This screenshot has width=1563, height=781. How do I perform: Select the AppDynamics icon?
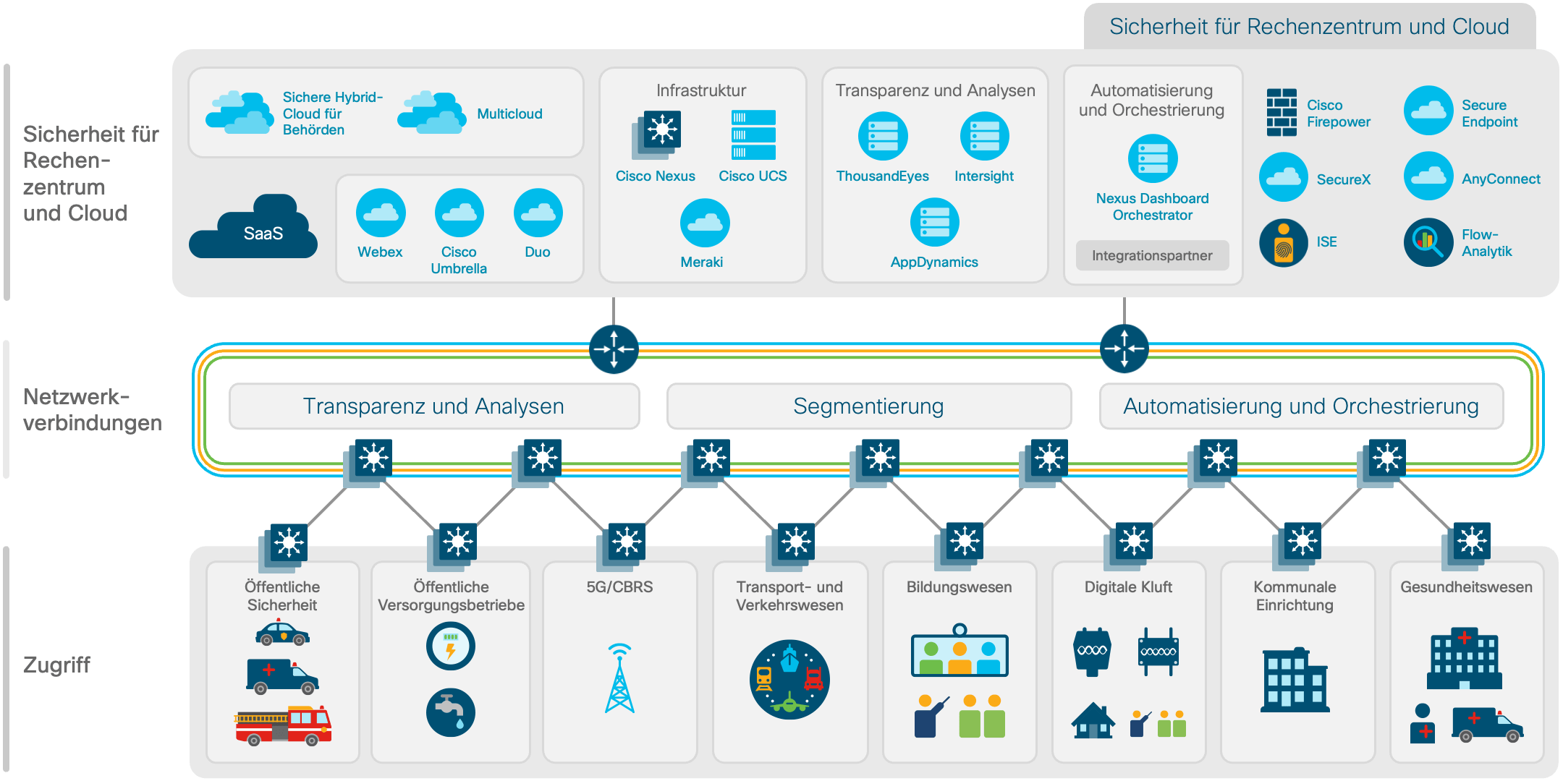935,223
